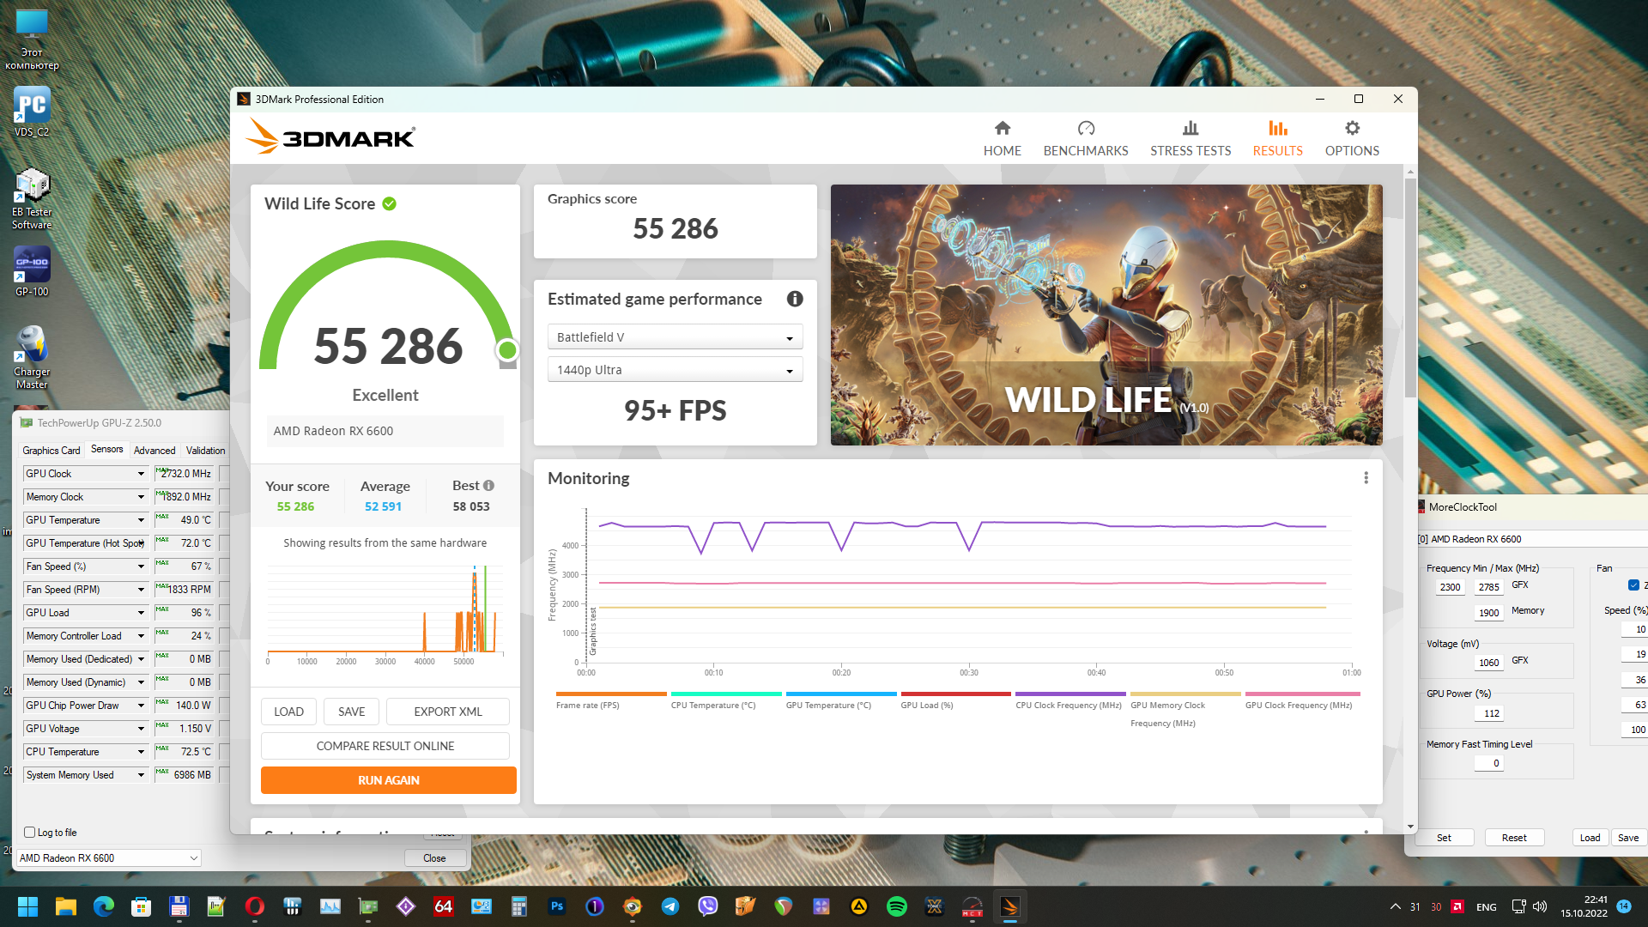Open OPTIONS gear in 3DMark

1352,138
